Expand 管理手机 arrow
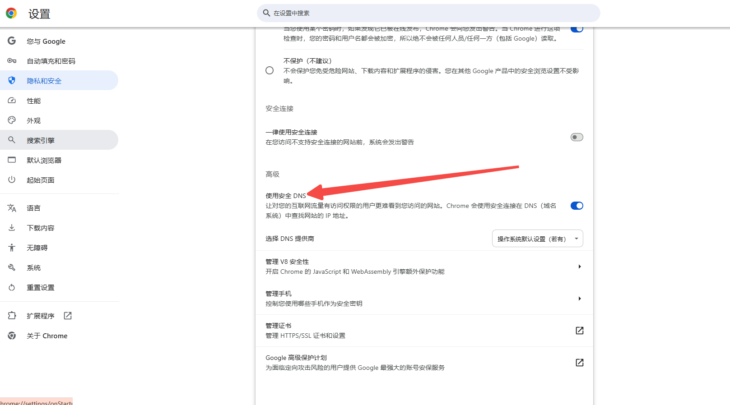 (x=580, y=299)
